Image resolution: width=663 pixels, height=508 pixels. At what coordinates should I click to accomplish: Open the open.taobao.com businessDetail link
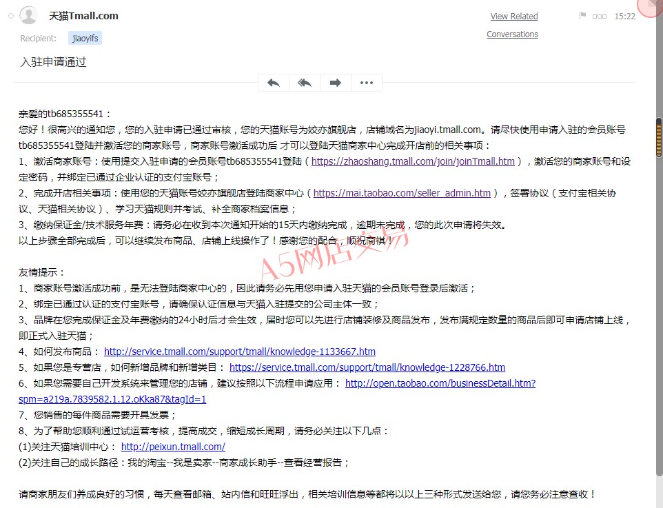point(440,384)
